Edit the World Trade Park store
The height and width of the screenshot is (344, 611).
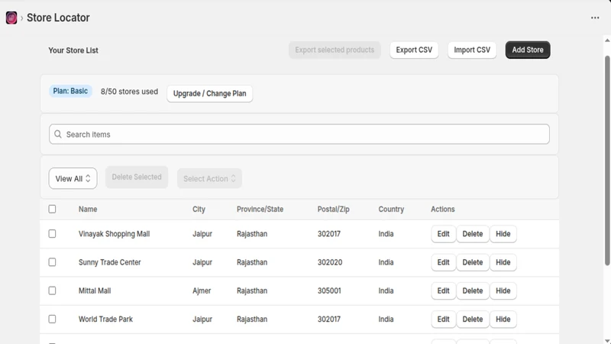pyautogui.click(x=443, y=319)
